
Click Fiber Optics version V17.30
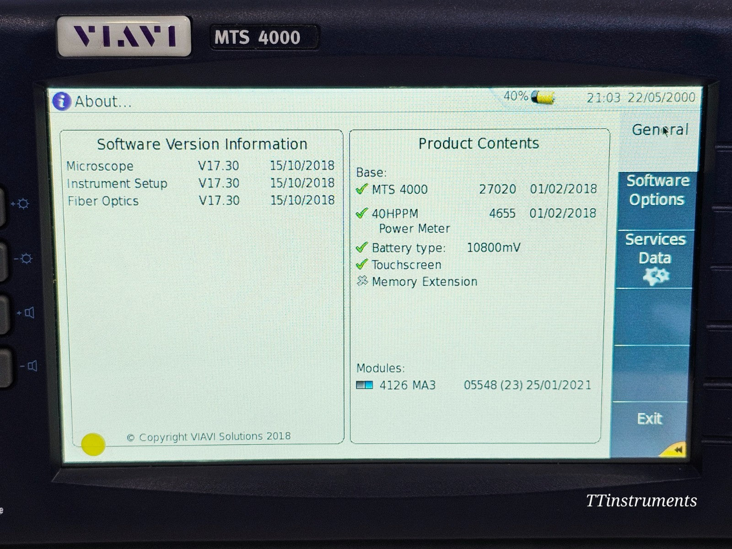(x=219, y=200)
